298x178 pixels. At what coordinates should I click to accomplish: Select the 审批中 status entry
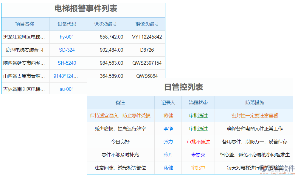(198, 168)
